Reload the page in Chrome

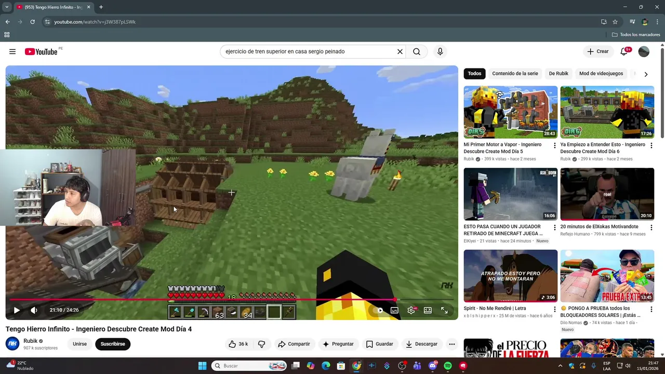coord(32,22)
